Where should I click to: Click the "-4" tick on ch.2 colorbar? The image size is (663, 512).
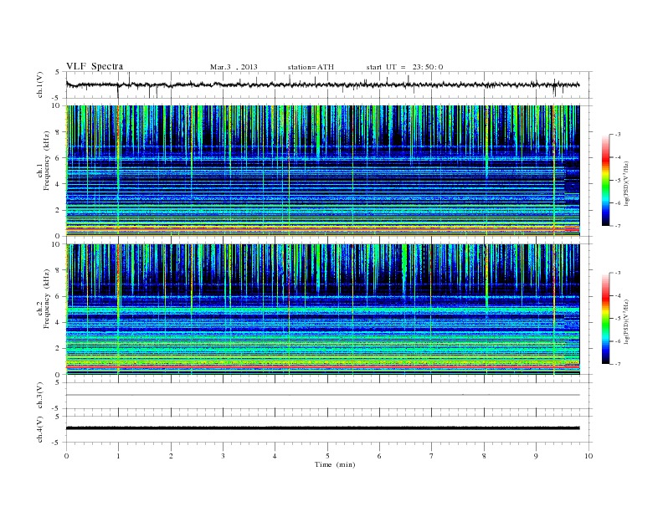[618, 295]
